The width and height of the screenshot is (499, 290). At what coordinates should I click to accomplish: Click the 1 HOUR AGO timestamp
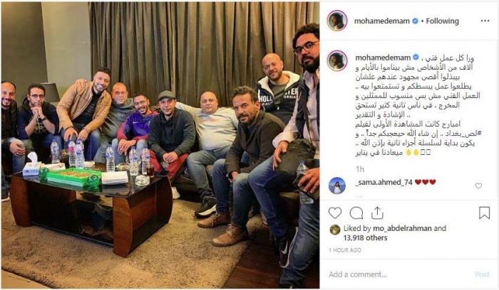pos(345,250)
